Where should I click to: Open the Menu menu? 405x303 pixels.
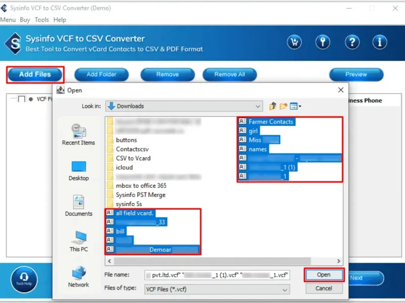click(x=8, y=20)
